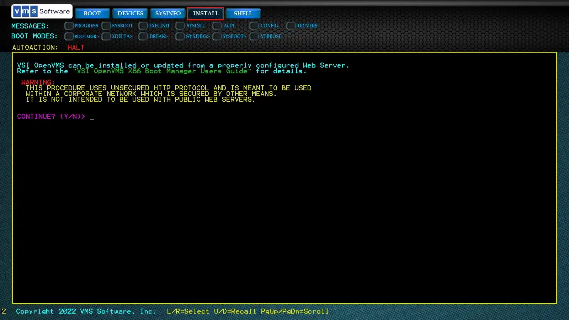The width and height of the screenshot is (569, 320).
Task: Enable the ACPI messages checkbox
Action: [217, 26]
